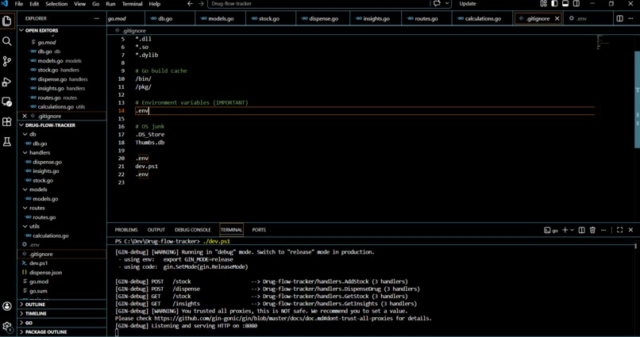The width and height of the screenshot is (640, 337).
Task: Split the editor to the right
Action: click(x=619, y=18)
